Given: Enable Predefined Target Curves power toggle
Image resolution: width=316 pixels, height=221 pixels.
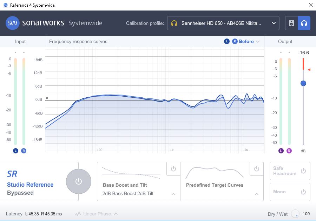Looking at the screenshot, I should [x=257, y=169].
